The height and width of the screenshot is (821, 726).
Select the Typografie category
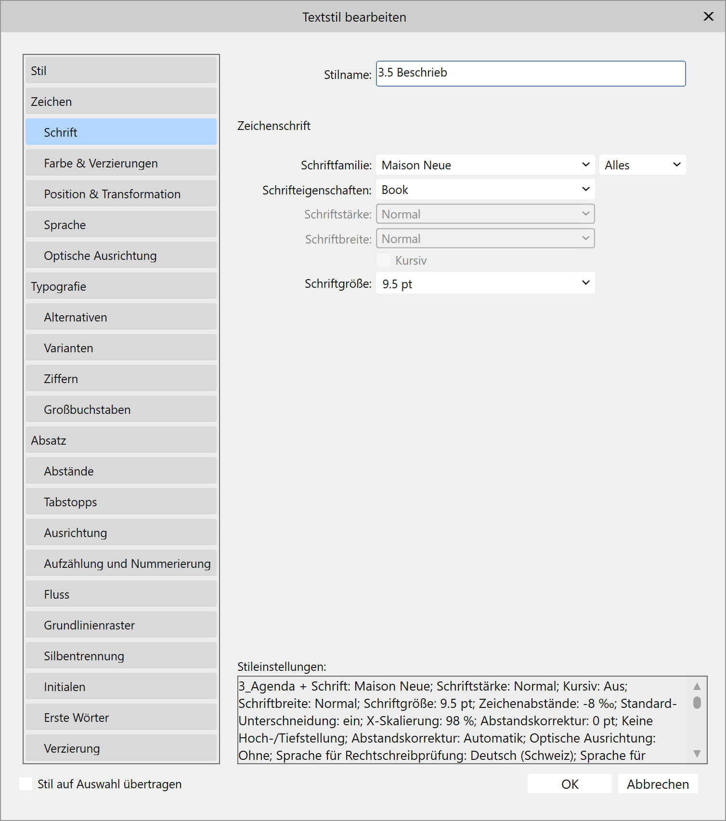[121, 286]
